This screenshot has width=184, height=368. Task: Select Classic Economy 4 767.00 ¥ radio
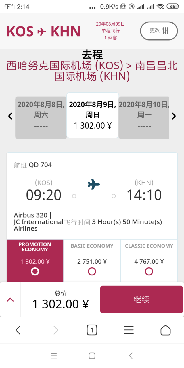pos(149,271)
